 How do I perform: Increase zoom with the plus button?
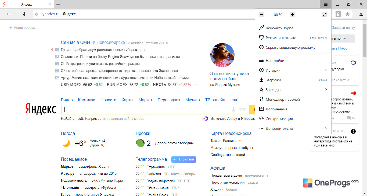(293, 15)
